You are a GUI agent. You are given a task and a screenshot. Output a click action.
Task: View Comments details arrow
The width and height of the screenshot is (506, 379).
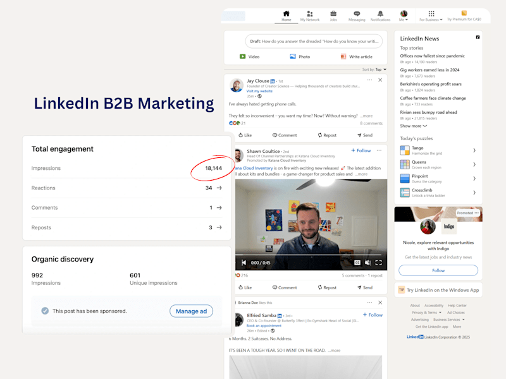[219, 208]
